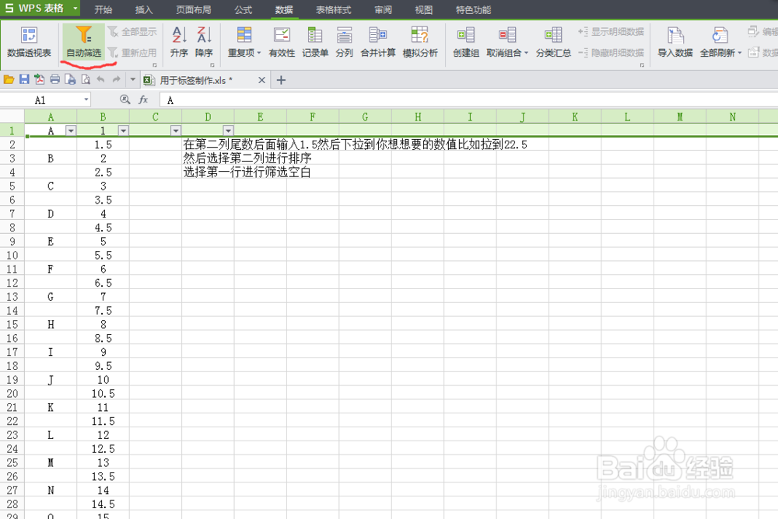Switch to the 审阅 tab

pos(383,9)
